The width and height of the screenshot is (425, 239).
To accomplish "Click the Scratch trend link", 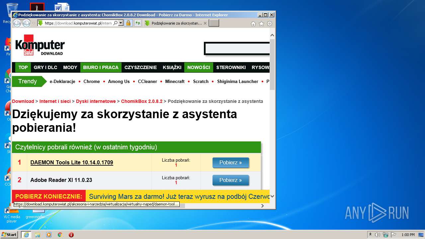I will [x=201, y=81].
